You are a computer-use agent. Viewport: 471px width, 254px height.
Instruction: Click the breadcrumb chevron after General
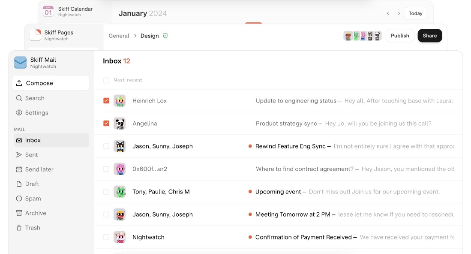(135, 36)
